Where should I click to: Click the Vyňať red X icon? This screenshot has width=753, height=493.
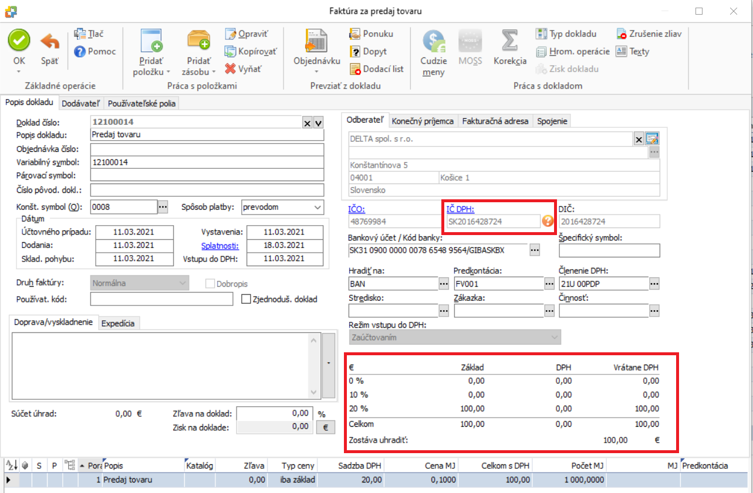pos(231,69)
